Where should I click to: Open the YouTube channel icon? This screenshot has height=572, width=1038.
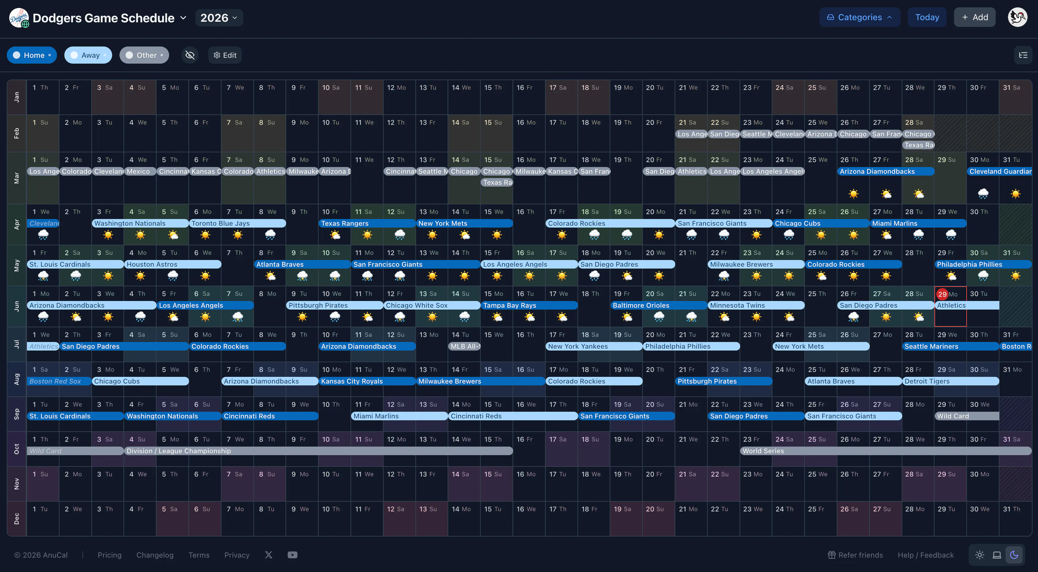(x=293, y=555)
